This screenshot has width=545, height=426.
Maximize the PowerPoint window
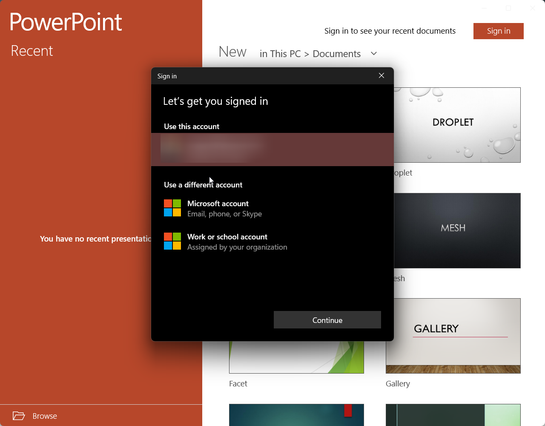508,8
